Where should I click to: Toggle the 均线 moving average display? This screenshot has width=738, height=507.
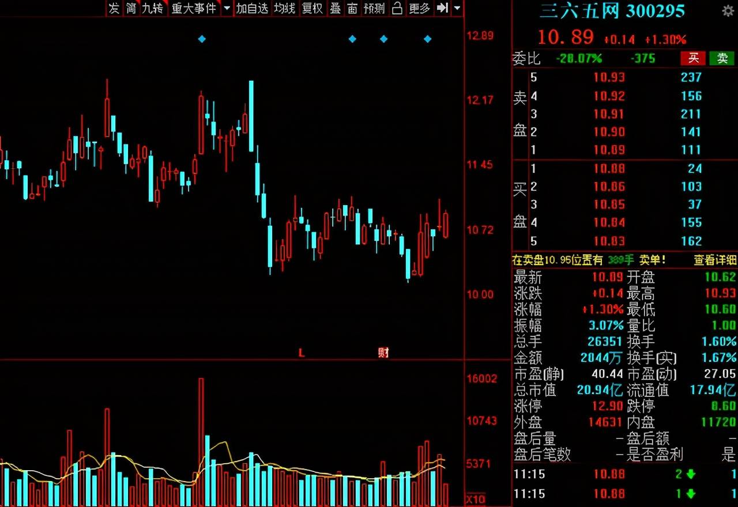[x=284, y=8]
